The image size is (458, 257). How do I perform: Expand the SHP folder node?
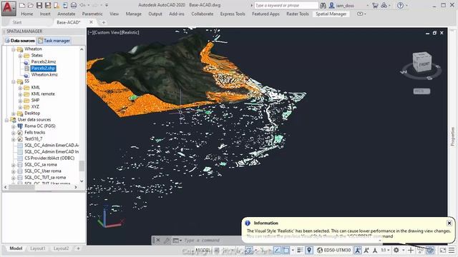[x=20, y=100]
